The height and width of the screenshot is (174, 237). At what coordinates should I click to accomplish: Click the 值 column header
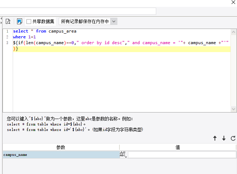178,147
